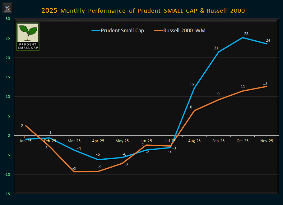
Task: Click the Russell line's March low labeled -9
Action: pos(74,171)
